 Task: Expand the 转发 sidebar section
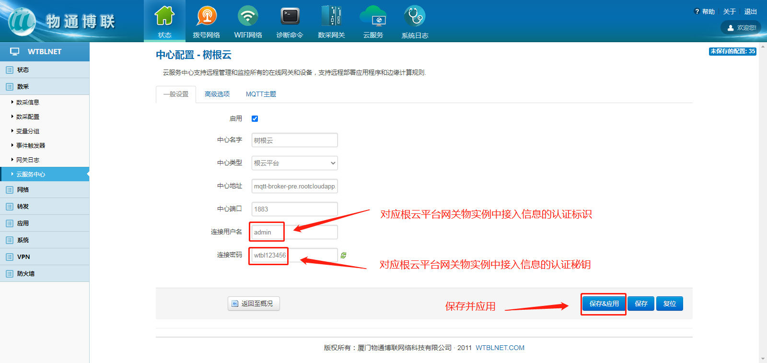point(45,206)
